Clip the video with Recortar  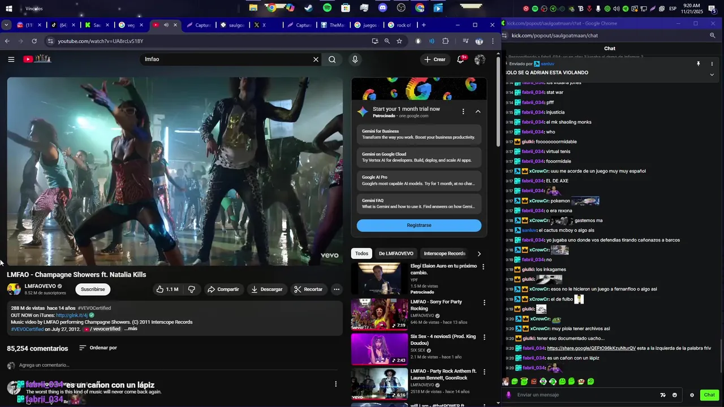pos(308,289)
